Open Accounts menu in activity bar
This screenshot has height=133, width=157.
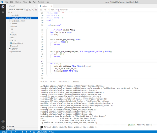click(x=3, y=121)
